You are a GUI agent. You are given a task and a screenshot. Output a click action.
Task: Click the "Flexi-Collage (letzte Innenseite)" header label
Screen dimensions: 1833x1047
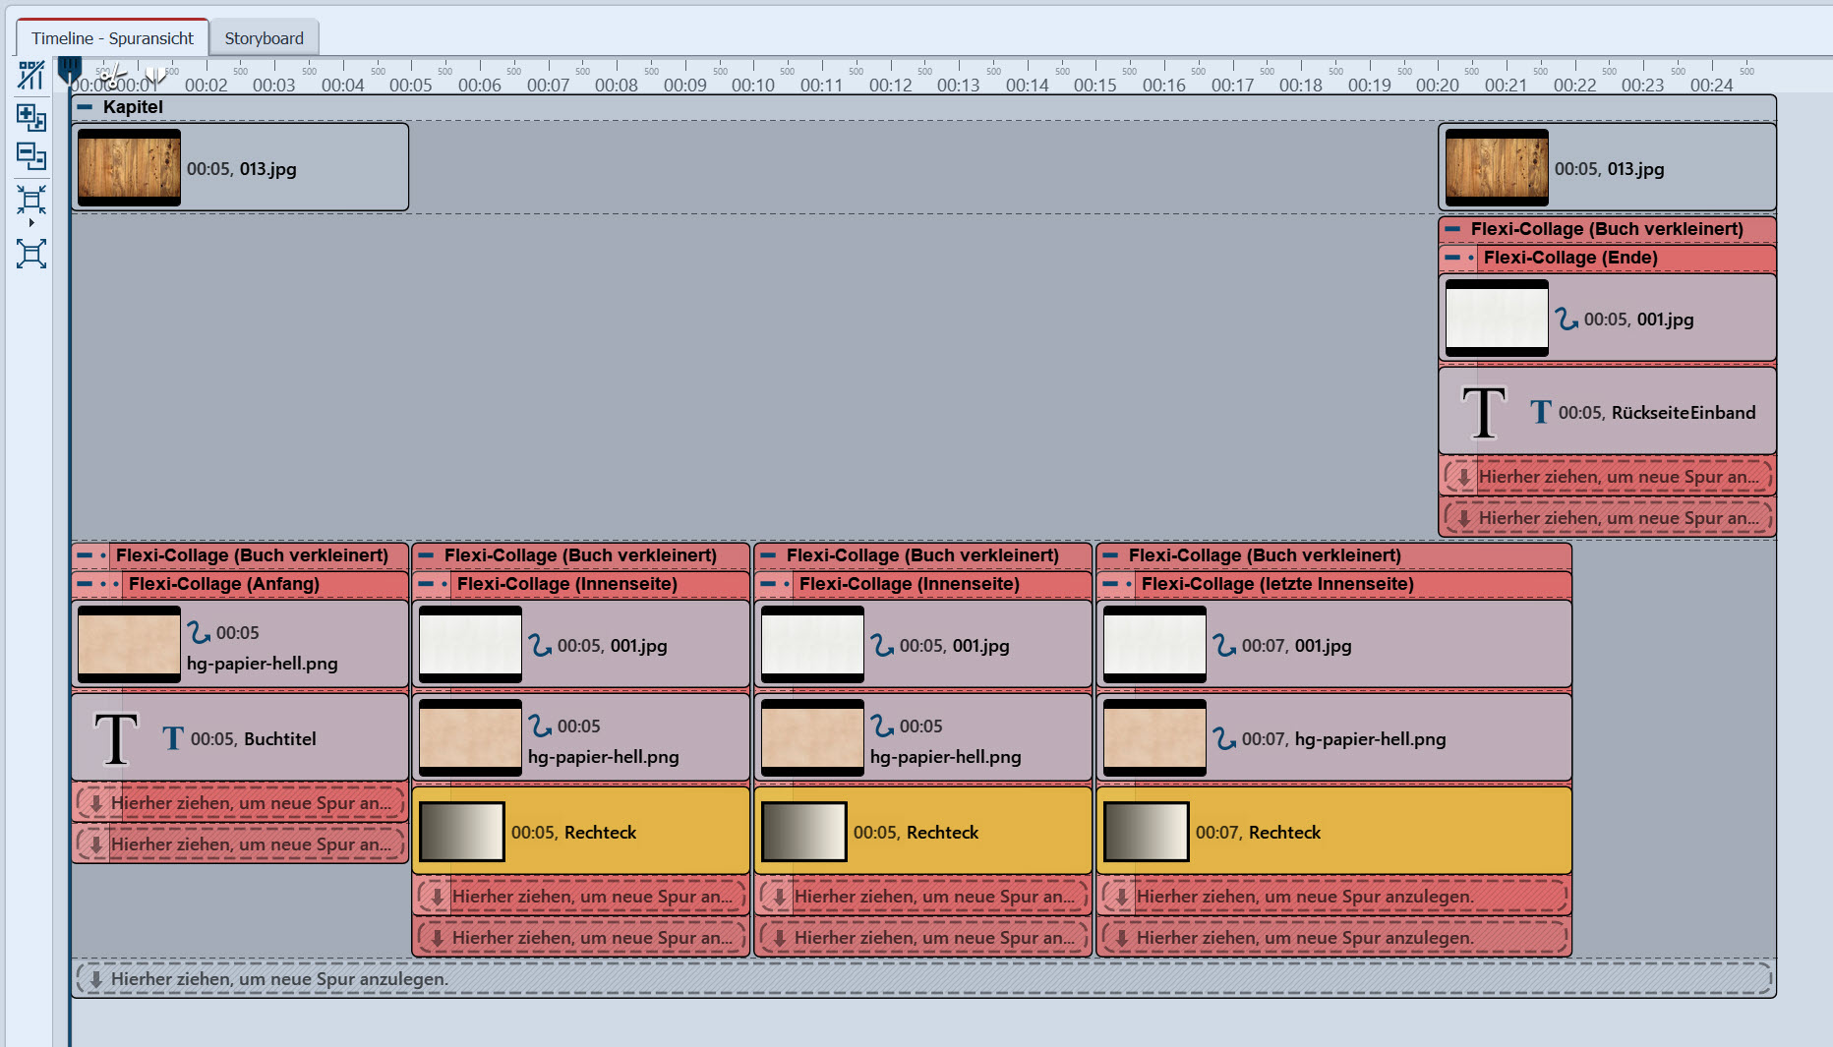click(x=1277, y=584)
